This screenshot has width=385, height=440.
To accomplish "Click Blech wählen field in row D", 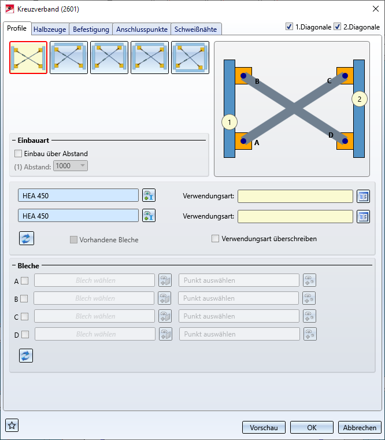I will pyautogui.click(x=95, y=334).
